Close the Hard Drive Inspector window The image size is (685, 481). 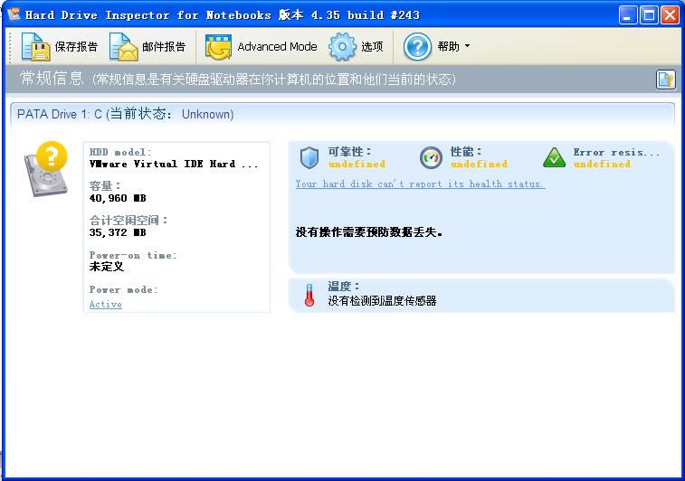[x=670, y=15]
